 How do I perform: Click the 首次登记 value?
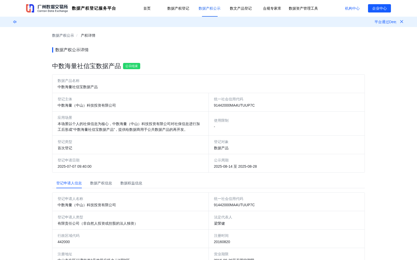coord(65,148)
